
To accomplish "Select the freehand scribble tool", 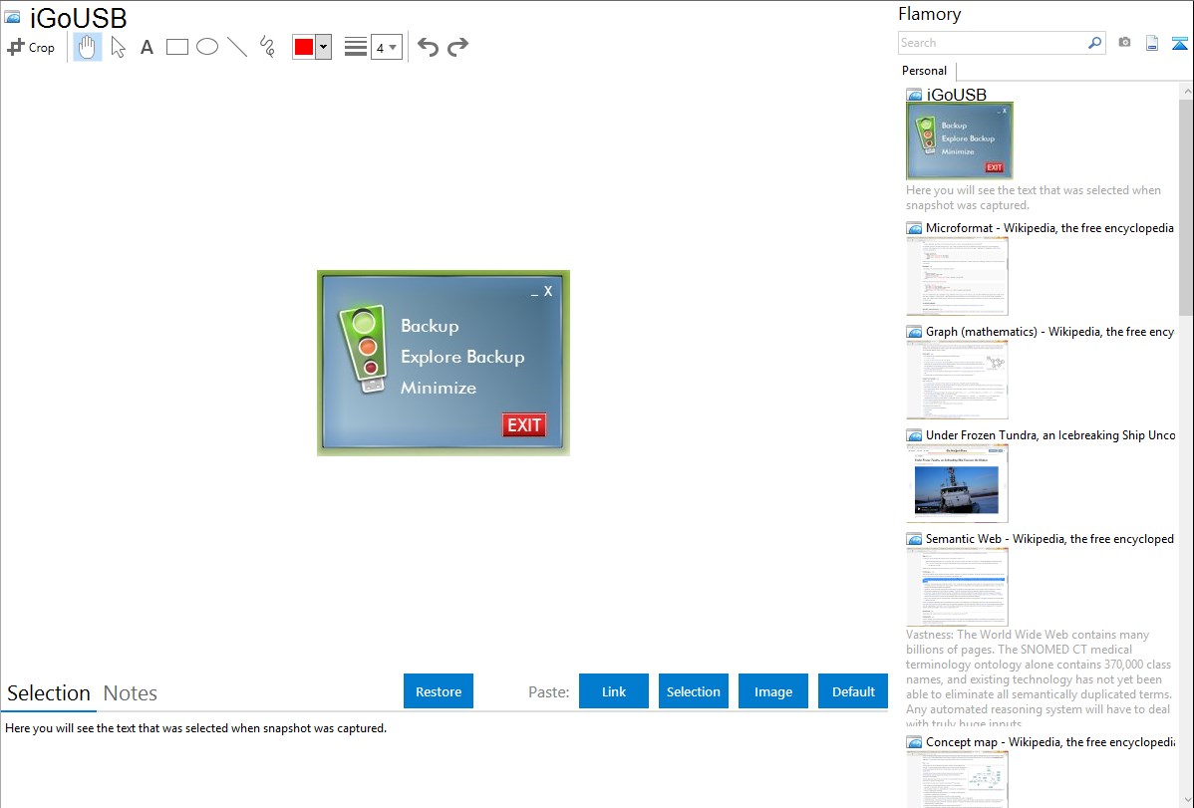I will coord(267,47).
